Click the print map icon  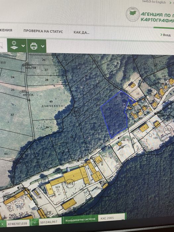coord(34,46)
